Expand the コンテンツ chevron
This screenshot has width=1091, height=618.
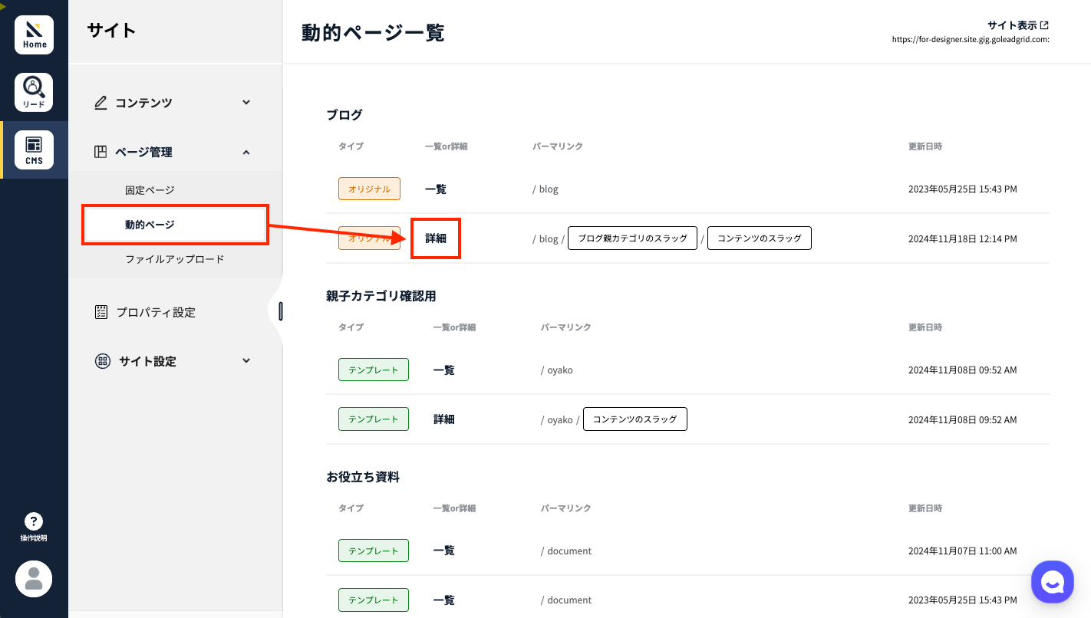pos(246,102)
